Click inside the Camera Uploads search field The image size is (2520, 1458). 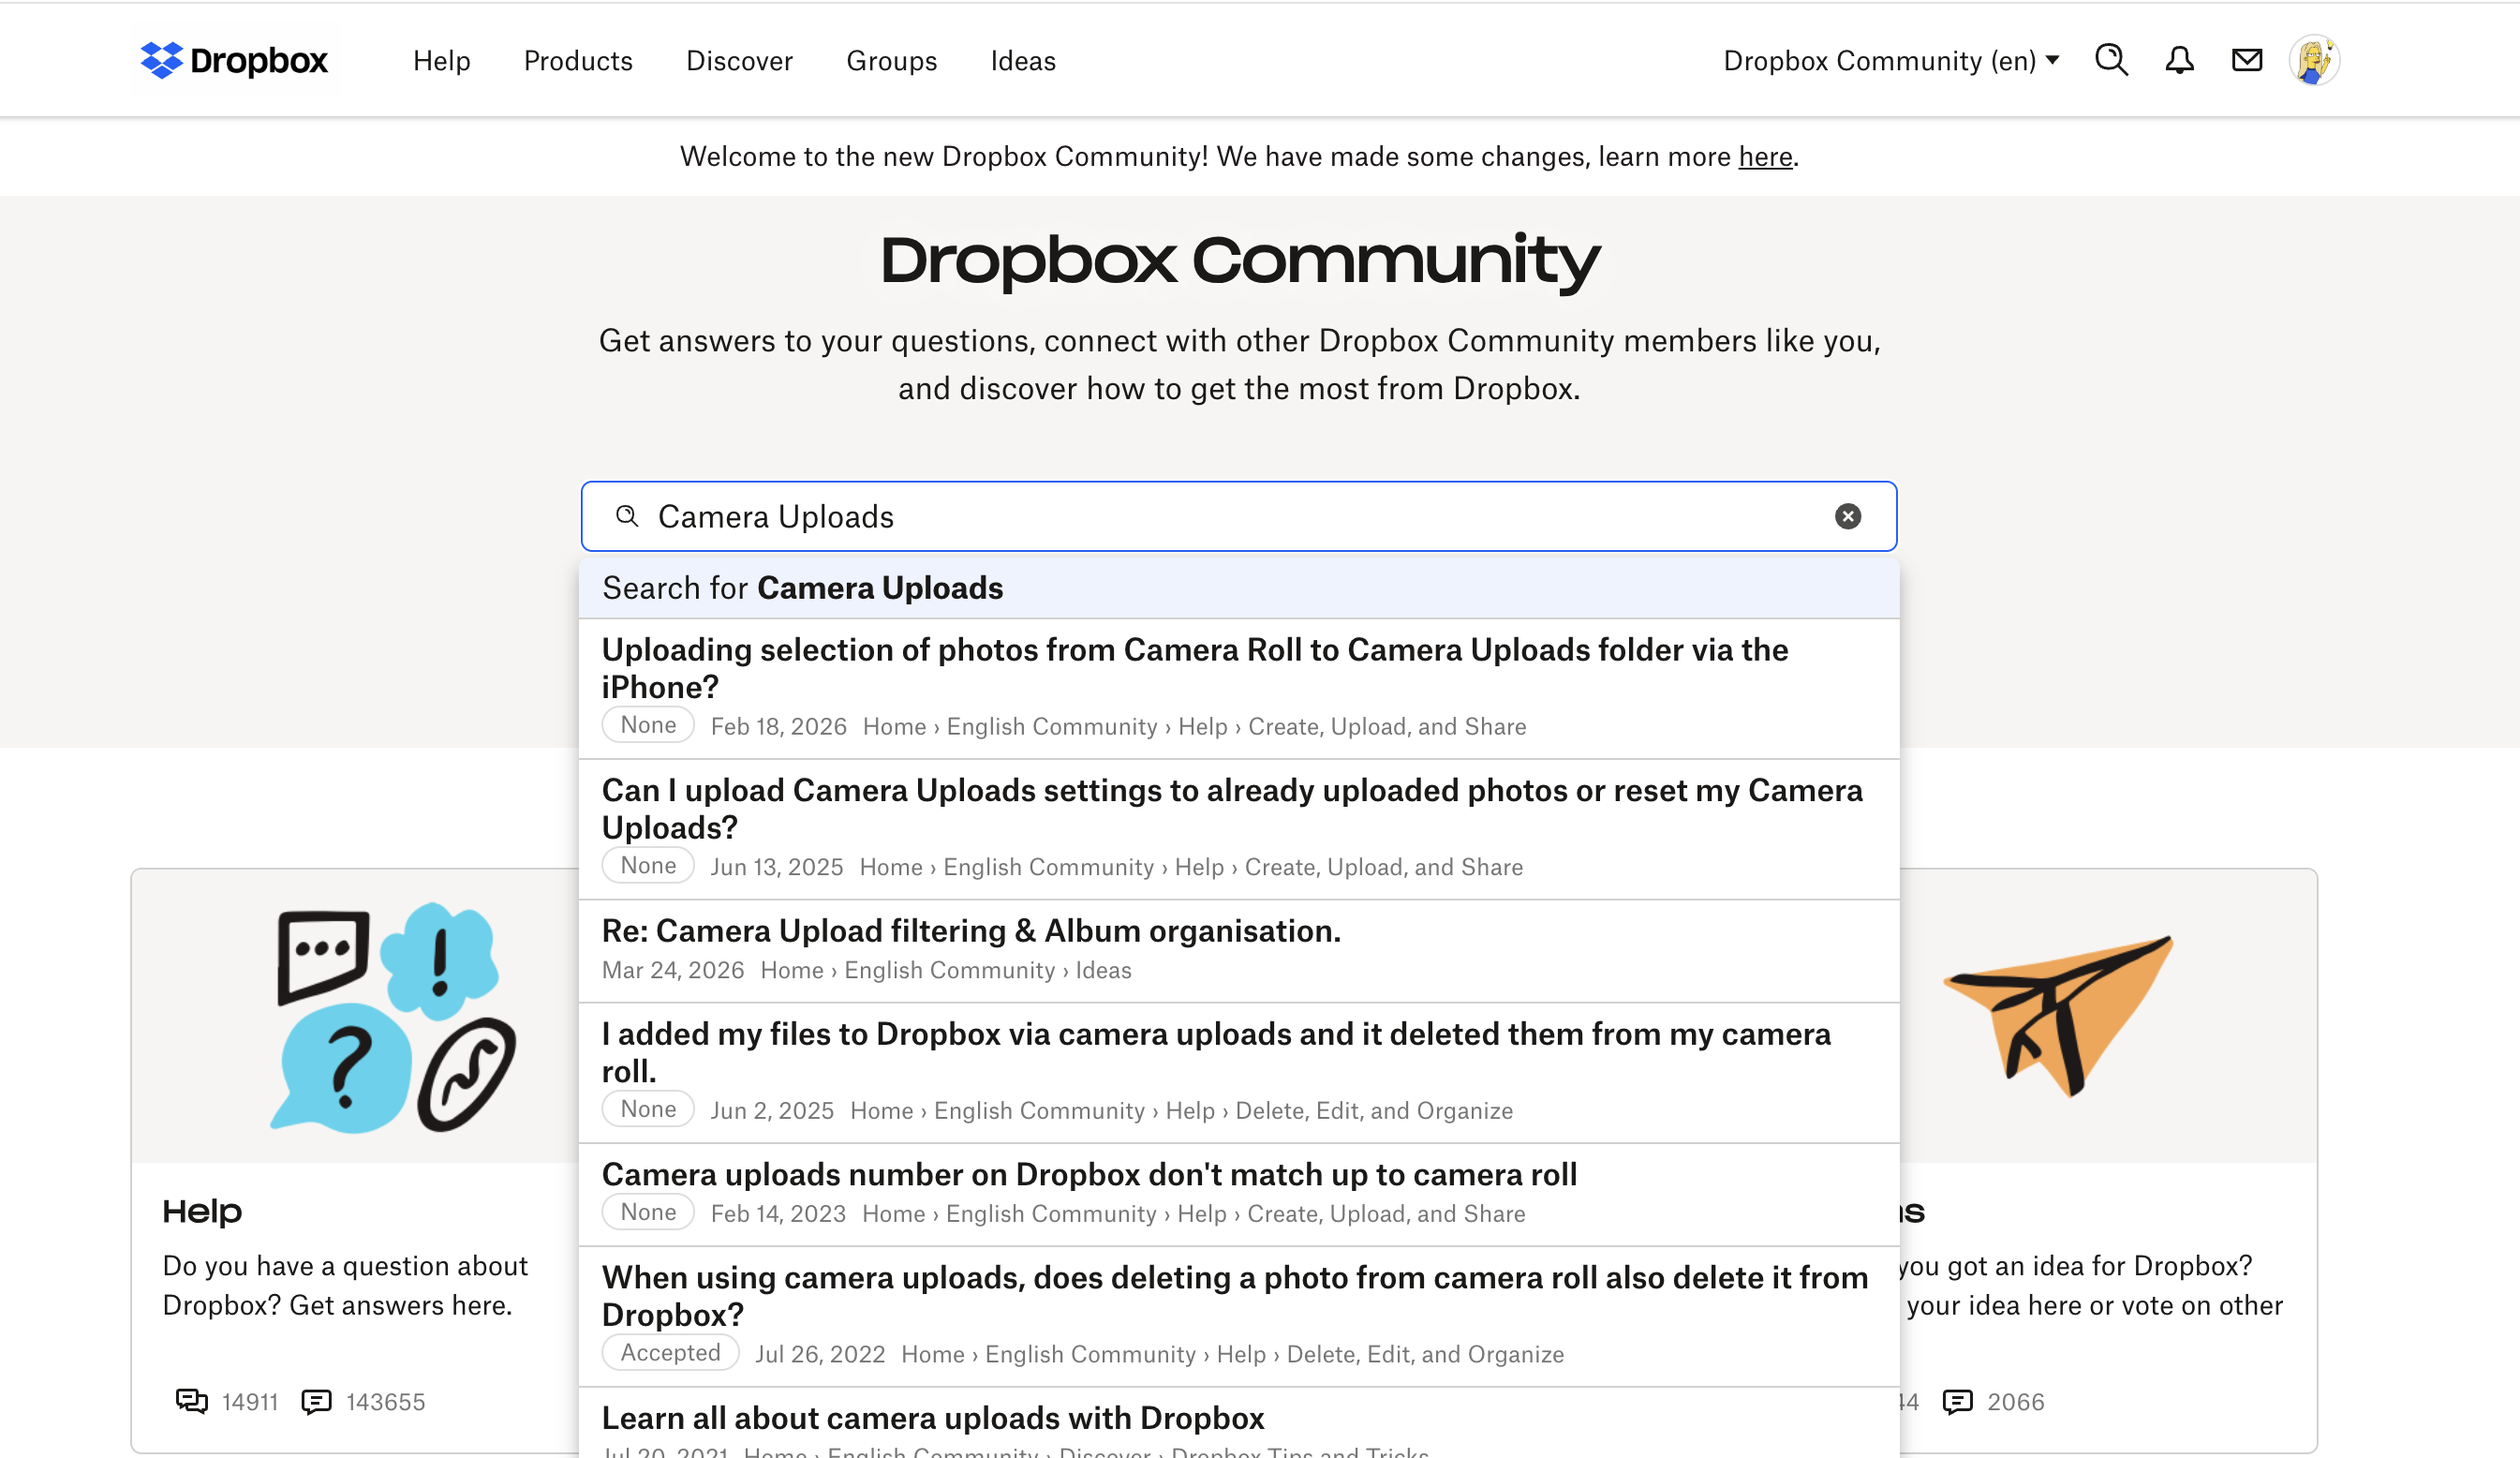[1238, 516]
